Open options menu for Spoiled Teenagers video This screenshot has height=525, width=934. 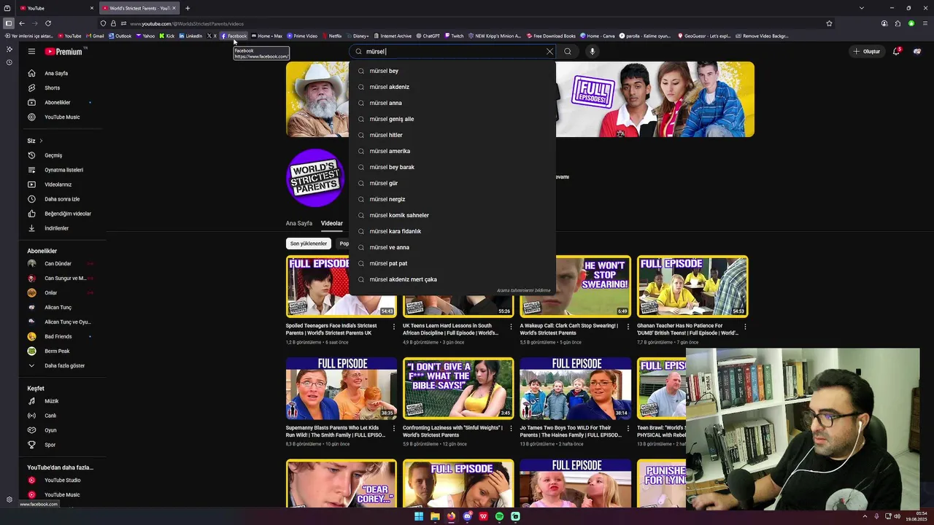394,327
